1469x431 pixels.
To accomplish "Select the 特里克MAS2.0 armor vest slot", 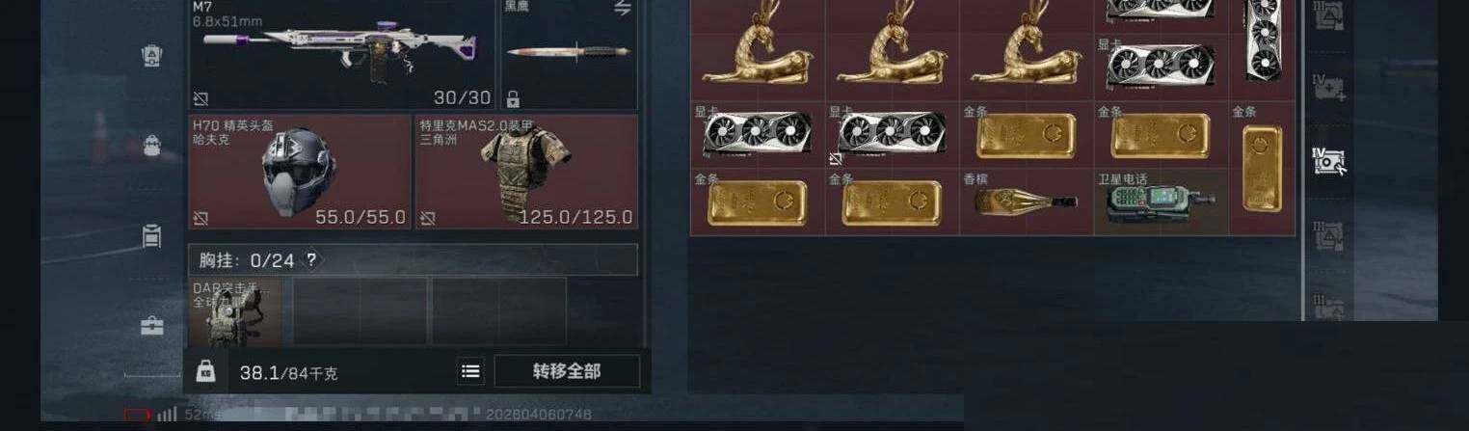I will coord(526,173).
